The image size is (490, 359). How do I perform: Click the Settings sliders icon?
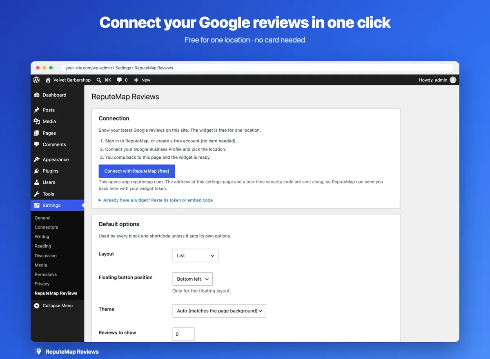coord(37,206)
